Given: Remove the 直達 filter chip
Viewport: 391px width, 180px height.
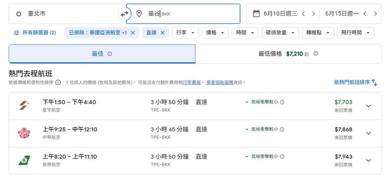Looking at the screenshot, I should pos(163,33).
